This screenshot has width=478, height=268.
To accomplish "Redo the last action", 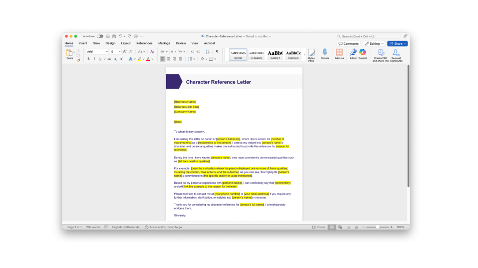I will (x=130, y=36).
